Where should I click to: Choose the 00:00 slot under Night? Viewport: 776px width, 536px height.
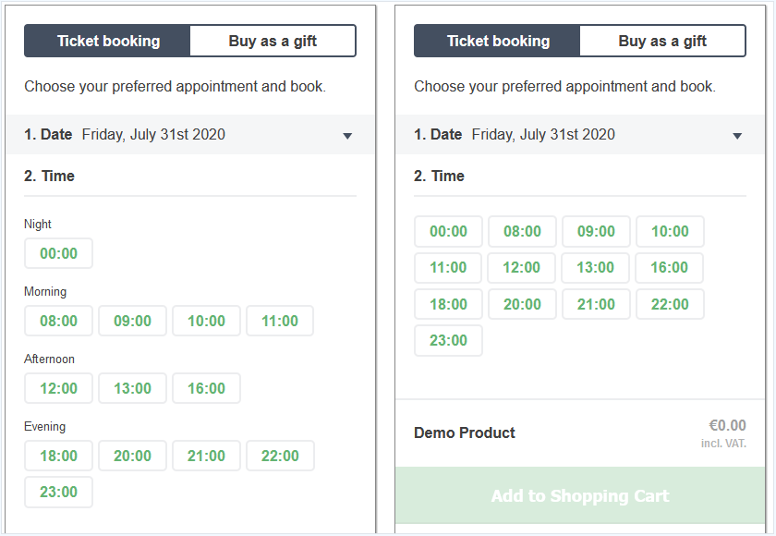[x=58, y=253]
